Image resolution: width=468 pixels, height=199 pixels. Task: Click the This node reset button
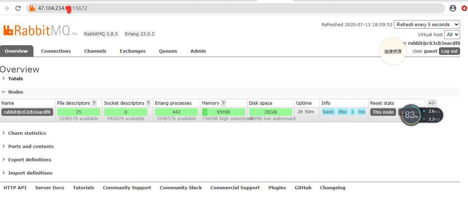[383, 112]
